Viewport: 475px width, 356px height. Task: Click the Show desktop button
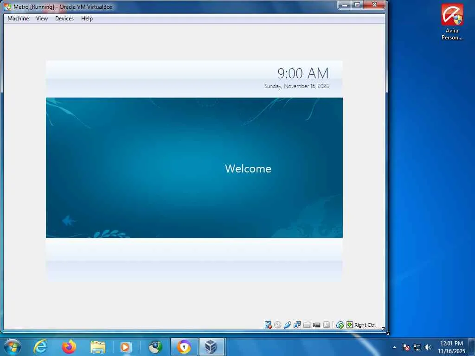tap(472, 347)
